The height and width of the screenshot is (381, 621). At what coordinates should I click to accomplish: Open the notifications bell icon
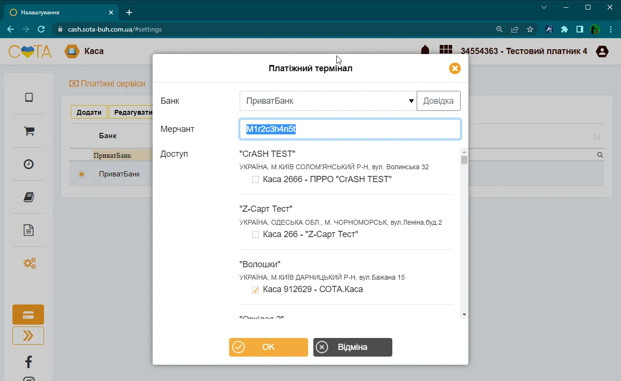pyautogui.click(x=424, y=51)
